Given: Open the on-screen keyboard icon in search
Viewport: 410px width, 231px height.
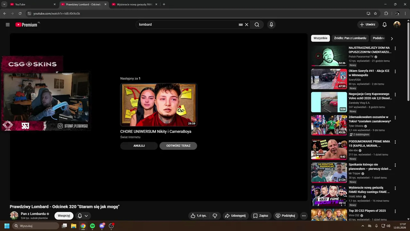Looking at the screenshot, I should pos(241,25).
